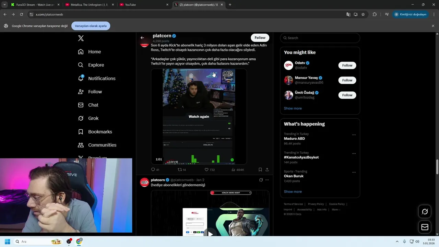Open platcorn avatar on Jan 2 post

[144, 182]
